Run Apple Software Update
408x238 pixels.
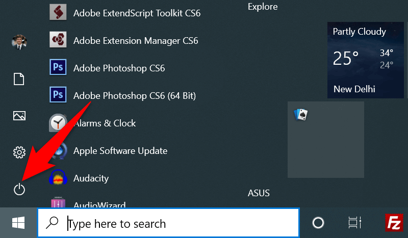coord(120,150)
